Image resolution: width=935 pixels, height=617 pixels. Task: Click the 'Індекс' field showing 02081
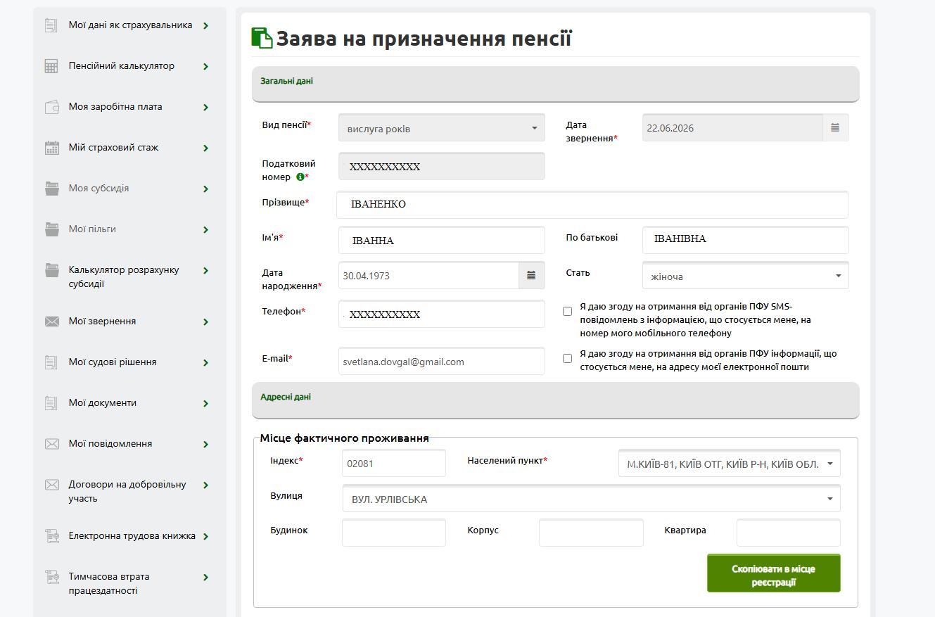[394, 464]
